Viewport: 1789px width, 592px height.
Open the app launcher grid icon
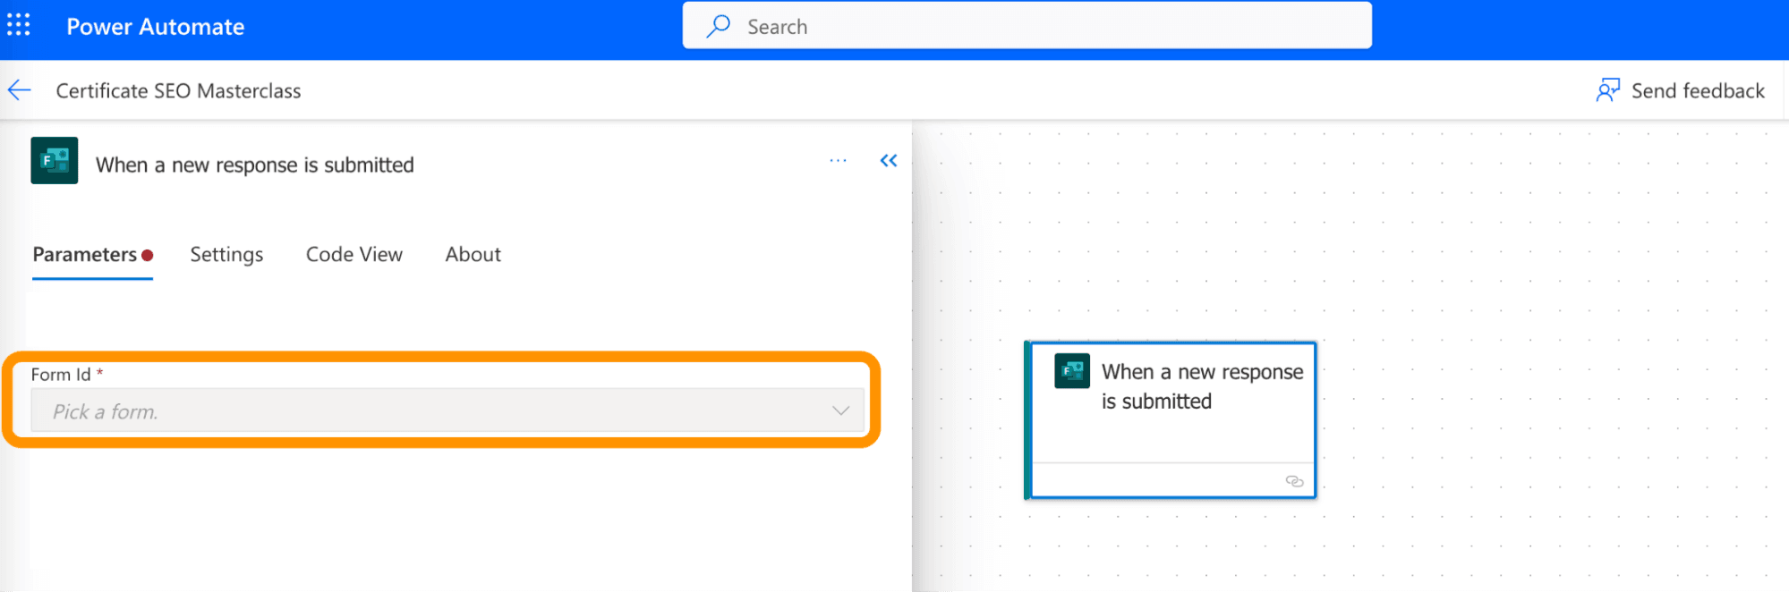point(19,25)
